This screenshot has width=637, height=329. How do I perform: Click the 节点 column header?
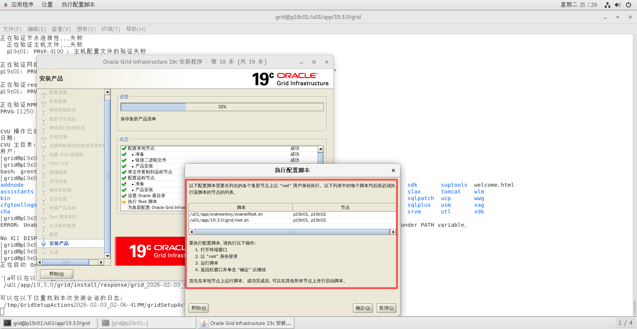tap(345, 207)
